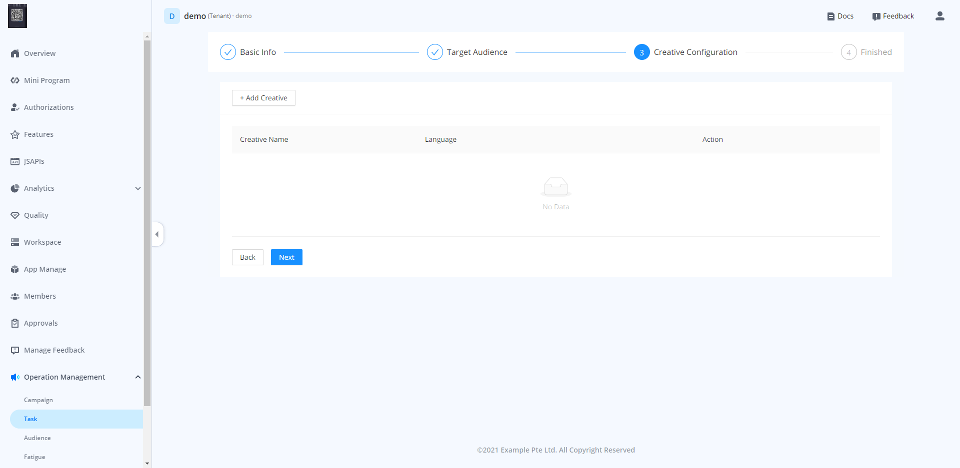Screen dimensions: 960x468
Task: Select the Audience submenu item
Action: 37,438
